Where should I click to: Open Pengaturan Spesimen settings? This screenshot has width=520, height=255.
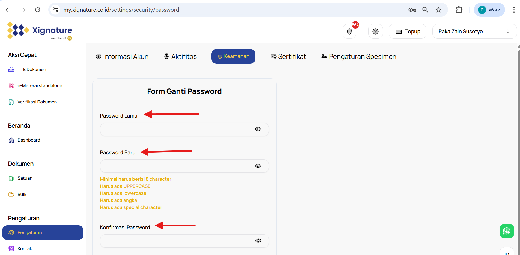359,56
